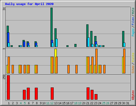
Task: Click the Visits legend label
Action: 133,58
